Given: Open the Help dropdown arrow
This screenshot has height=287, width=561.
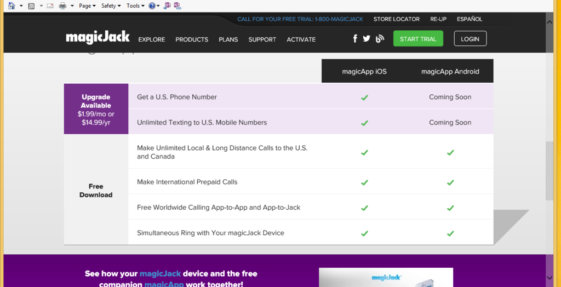Looking at the screenshot, I should (158, 6).
